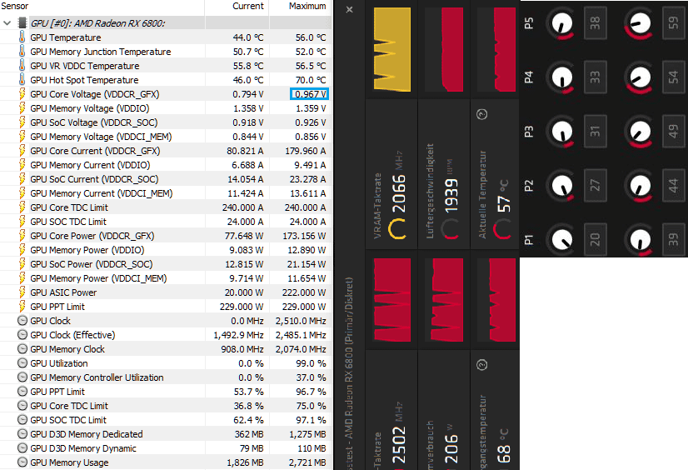This screenshot has width=688, height=470.
Task: Select the GPU Hot Spot Temperature maximum 70.0 °C
Action: click(311, 80)
